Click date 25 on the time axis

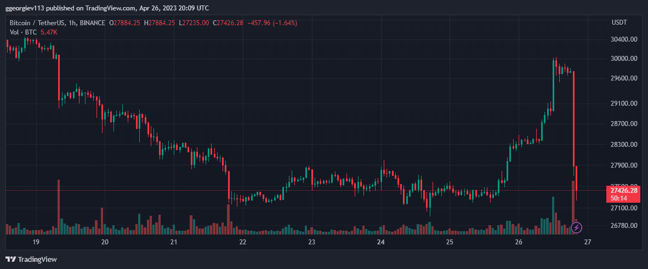point(450,242)
